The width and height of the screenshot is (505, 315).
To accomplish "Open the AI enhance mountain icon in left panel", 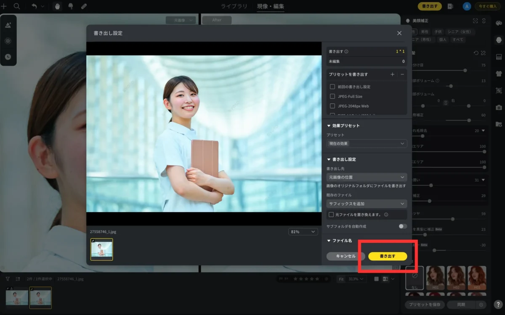I will [x=8, y=25].
